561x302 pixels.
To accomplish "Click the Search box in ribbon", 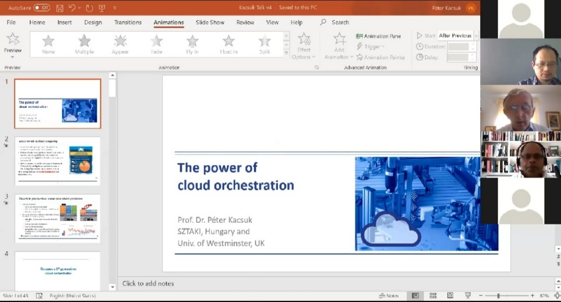I will pos(335,22).
